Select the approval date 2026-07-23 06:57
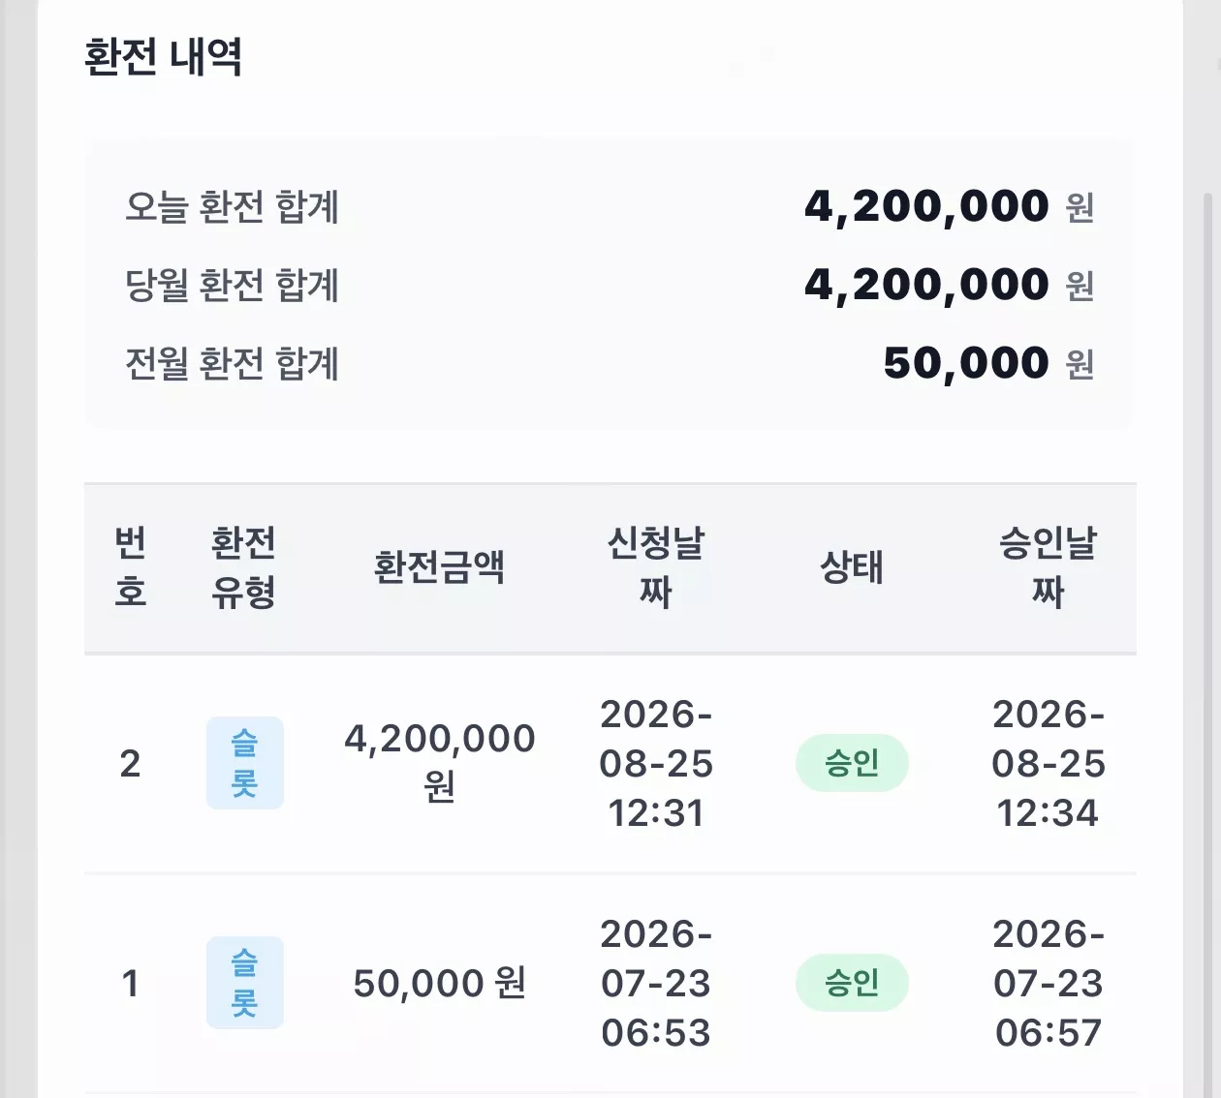This screenshot has height=1098, width=1221. click(1049, 983)
